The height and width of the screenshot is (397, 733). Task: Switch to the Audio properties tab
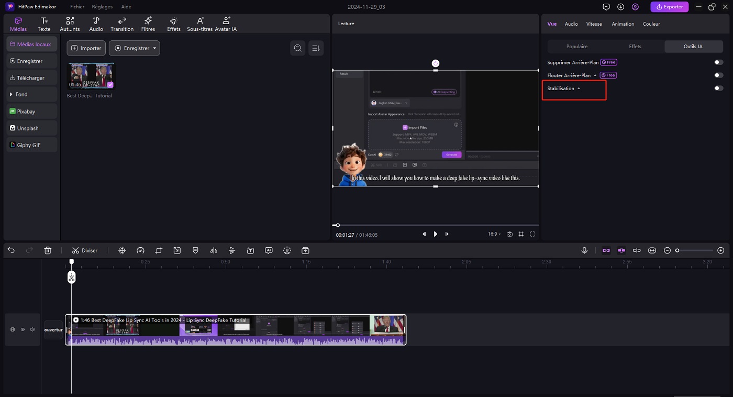[x=571, y=24]
